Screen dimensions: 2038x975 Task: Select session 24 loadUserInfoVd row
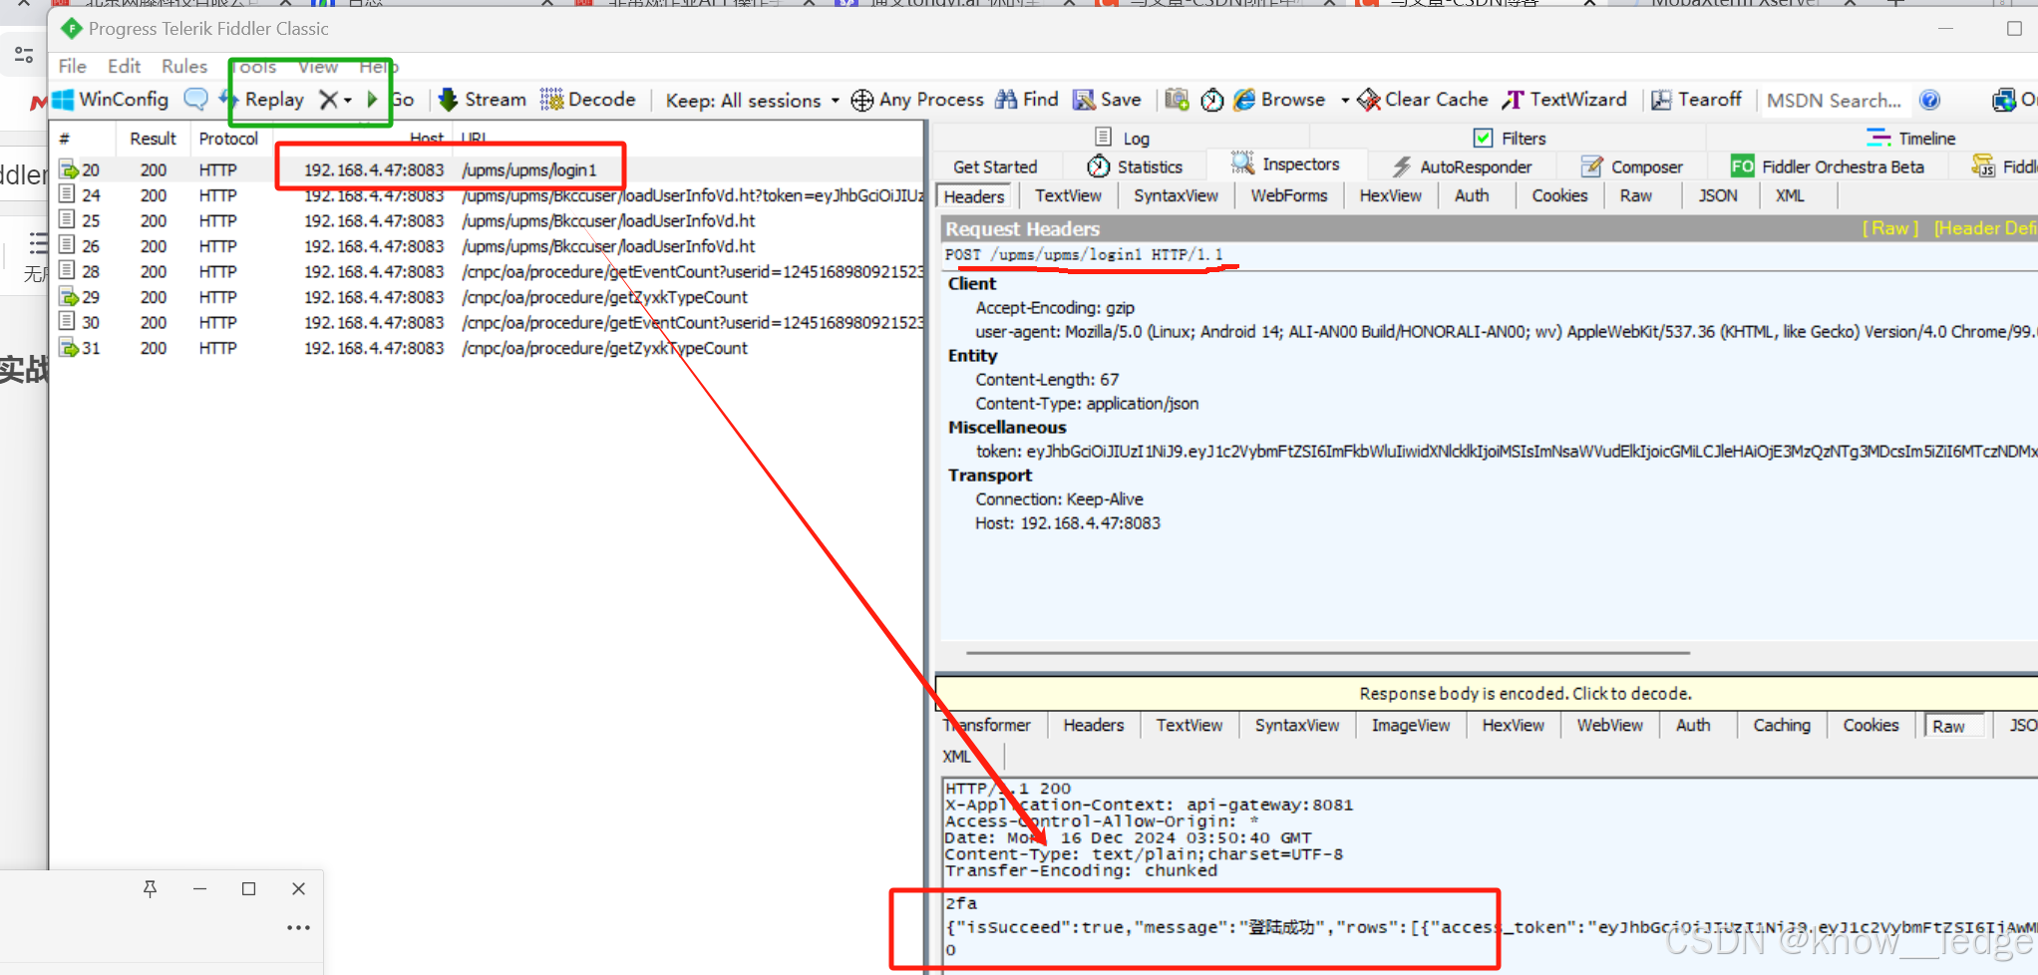(x=489, y=195)
